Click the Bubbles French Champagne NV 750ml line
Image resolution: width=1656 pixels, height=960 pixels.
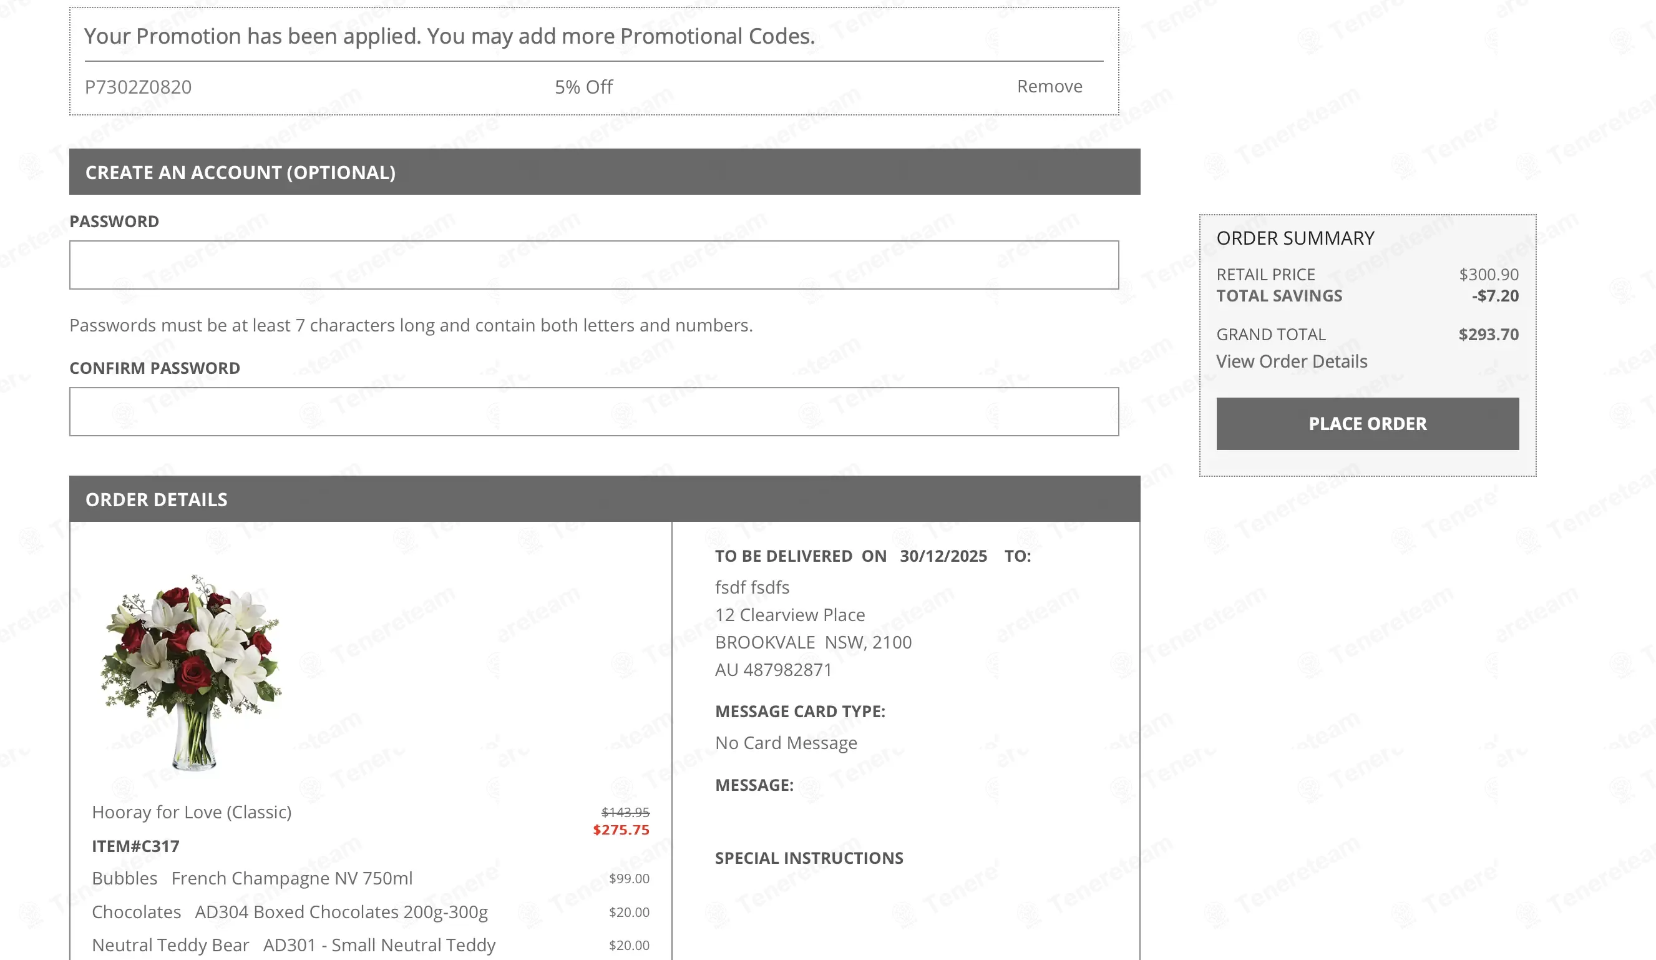[x=252, y=878]
